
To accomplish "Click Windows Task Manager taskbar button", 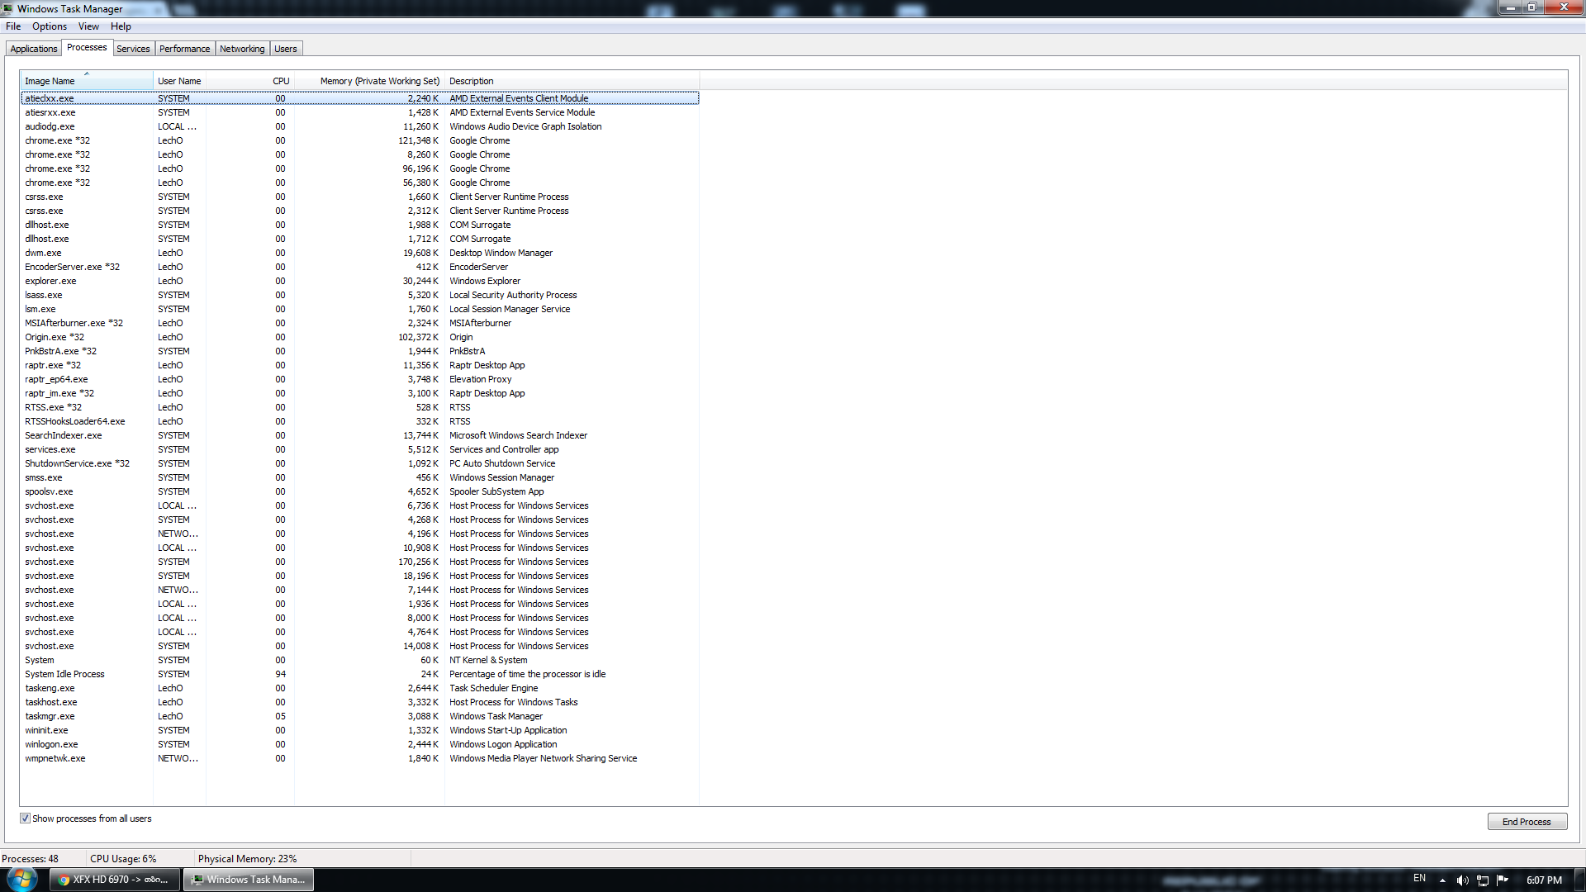I will 249,880.
